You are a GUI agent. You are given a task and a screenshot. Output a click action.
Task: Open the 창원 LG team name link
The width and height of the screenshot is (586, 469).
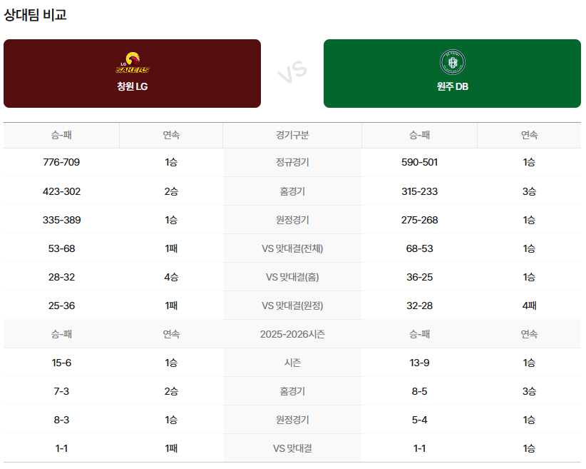(133, 86)
